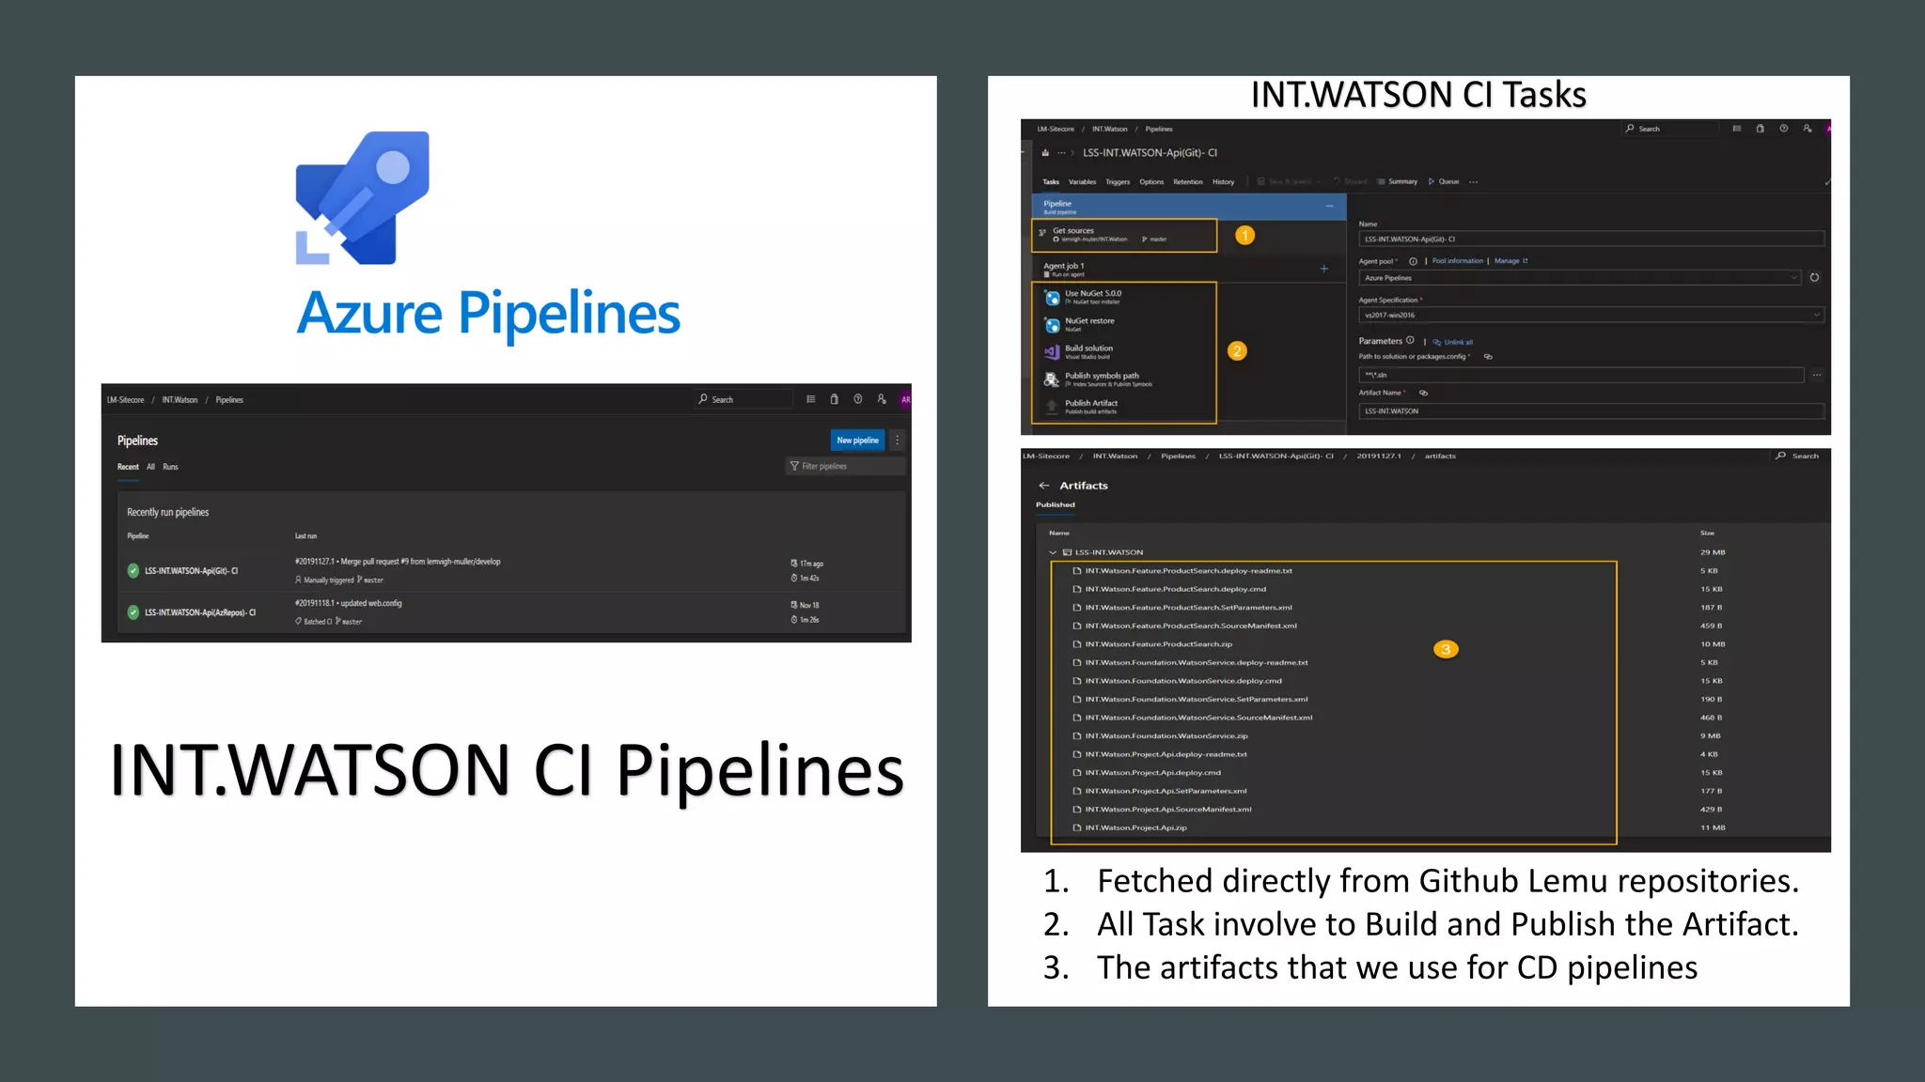Image resolution: width=1925 pixels, height=1082 pixels.
Task: Collapse the LSS-INT.WATSON artifact folder
Action: point(1053,553)
